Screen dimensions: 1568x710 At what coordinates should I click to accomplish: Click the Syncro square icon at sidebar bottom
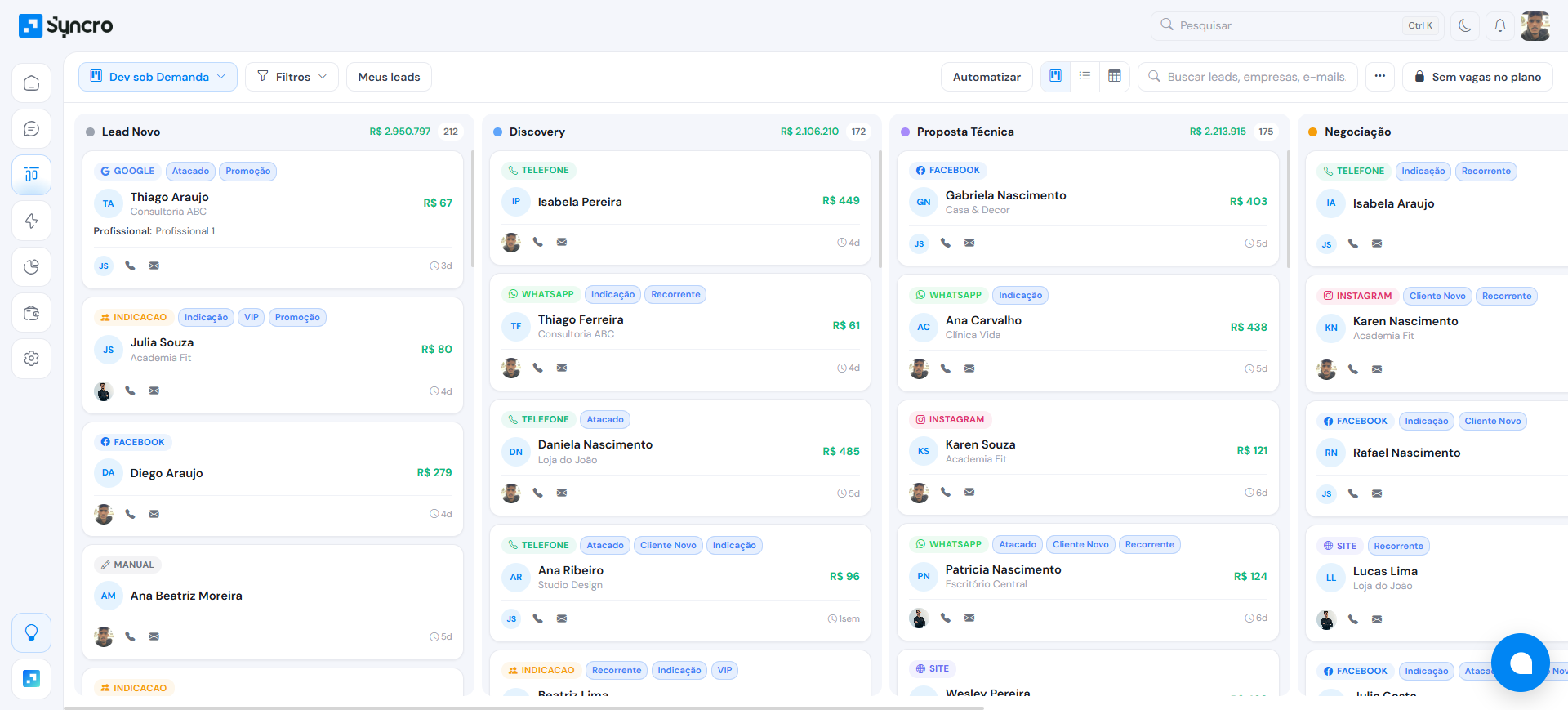[x=31, y=678]
